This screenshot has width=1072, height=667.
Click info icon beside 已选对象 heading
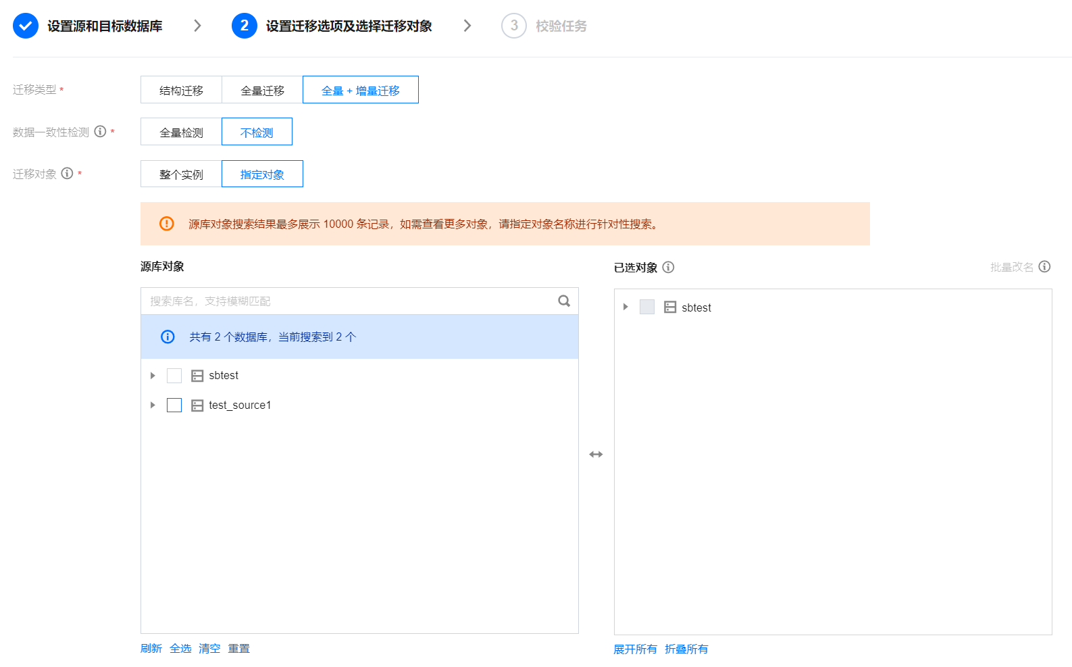tap(668, 267)
